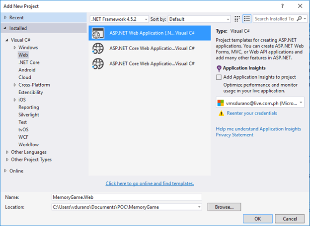Switch to small icons grid view
Screen dimensions: 310x226
click(237, 19)
